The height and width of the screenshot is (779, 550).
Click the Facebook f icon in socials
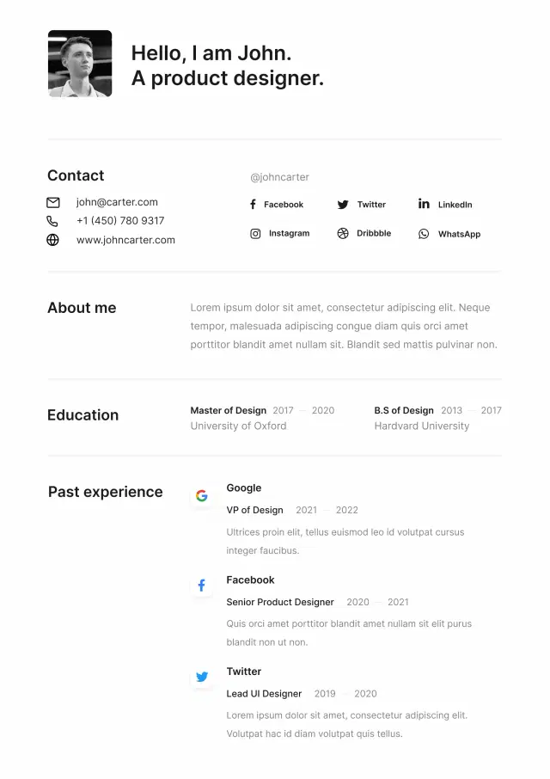[254, 204]
